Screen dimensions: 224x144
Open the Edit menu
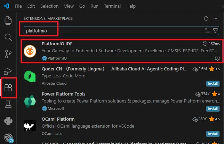pyautogui.click(x=31, y=6)
